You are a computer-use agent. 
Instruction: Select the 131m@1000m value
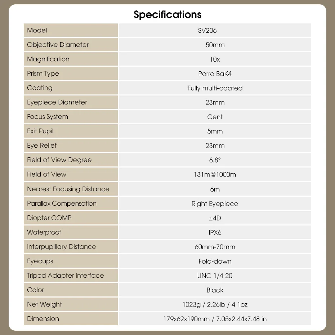[x=215, y=175]
